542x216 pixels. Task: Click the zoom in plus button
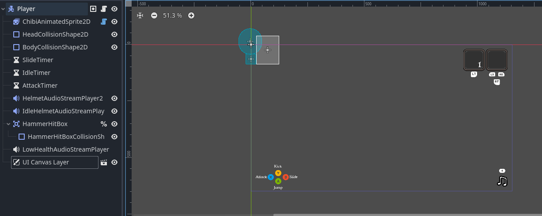[191, 15]
